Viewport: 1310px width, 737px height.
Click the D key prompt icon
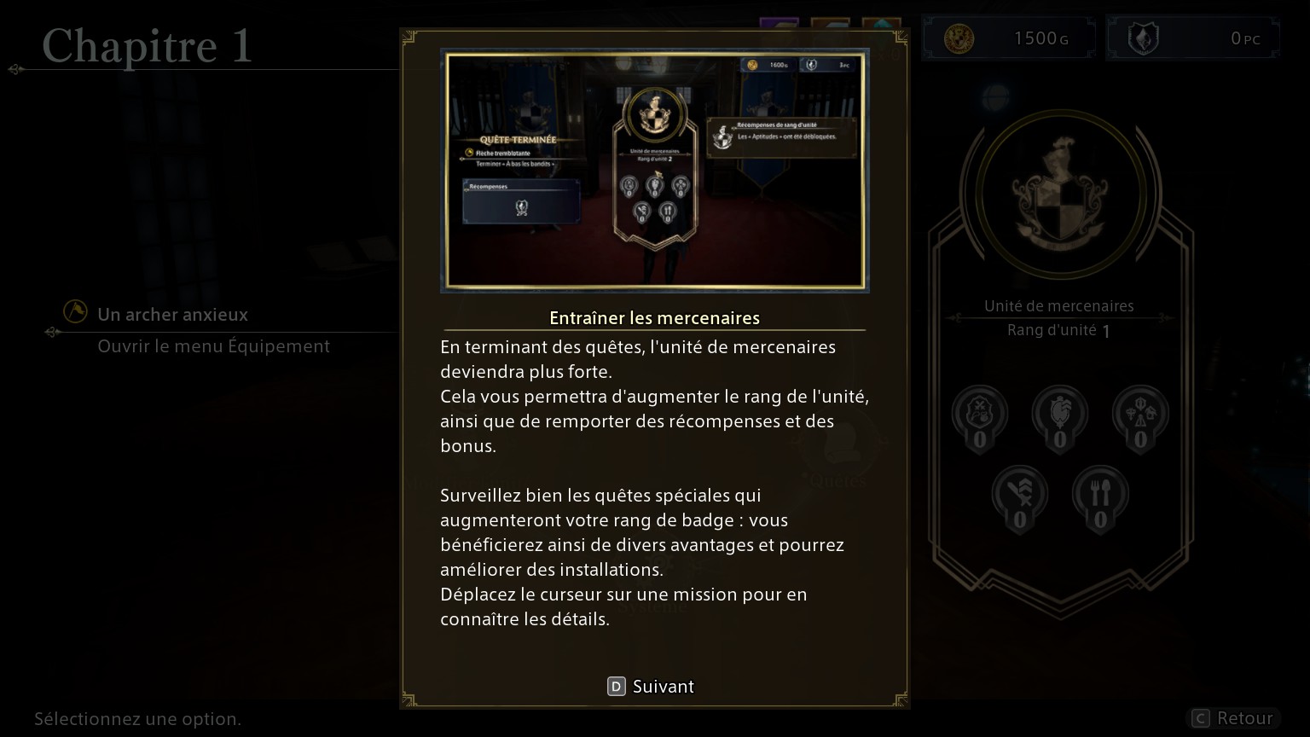[x=617, y=687]
